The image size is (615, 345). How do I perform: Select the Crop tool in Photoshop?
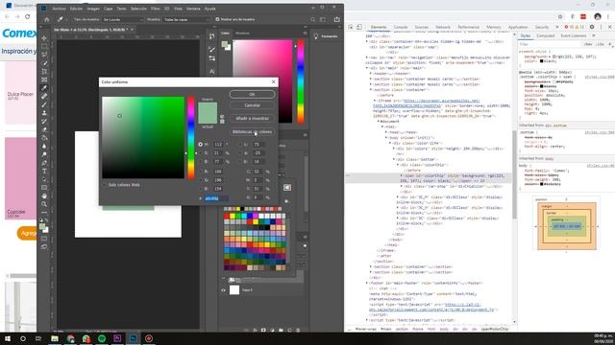click(44, 71)
